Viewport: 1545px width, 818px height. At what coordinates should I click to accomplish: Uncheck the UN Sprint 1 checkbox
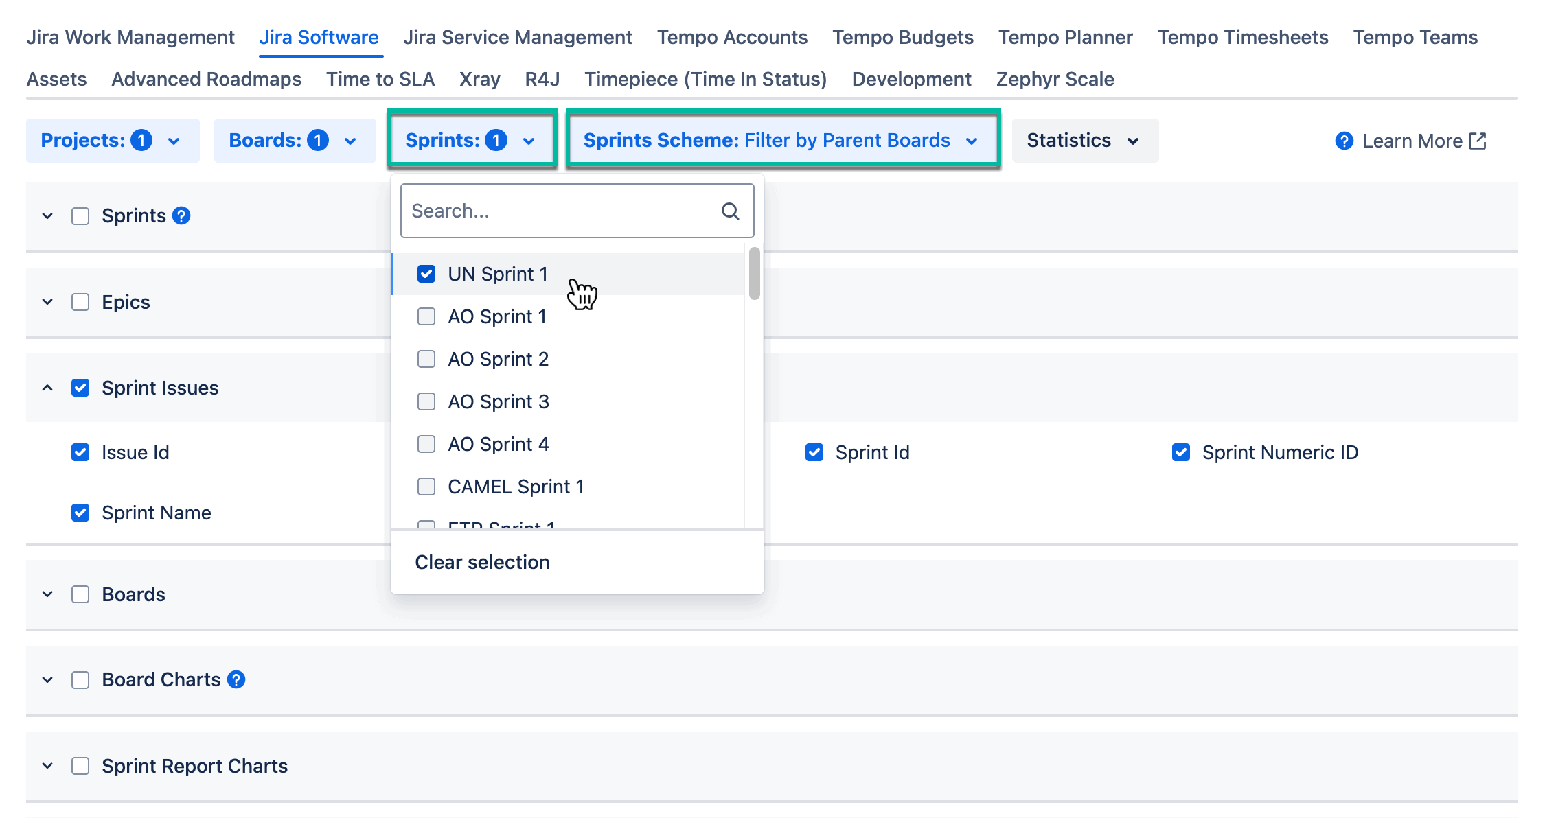(x=426, y=273)
